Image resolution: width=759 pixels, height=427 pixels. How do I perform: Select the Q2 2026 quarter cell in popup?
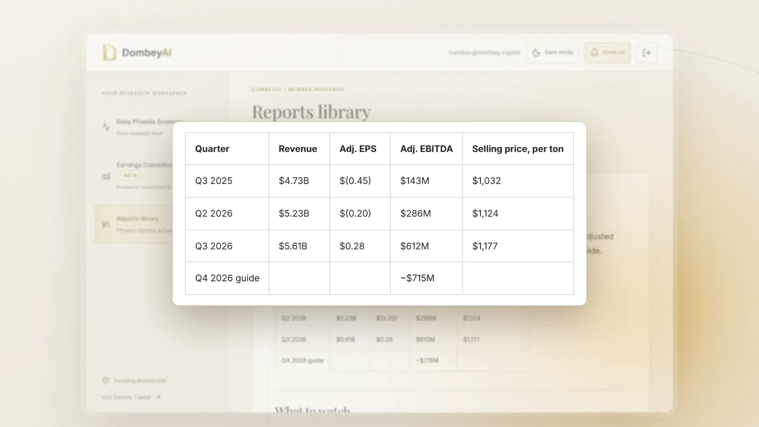[227, 213]
